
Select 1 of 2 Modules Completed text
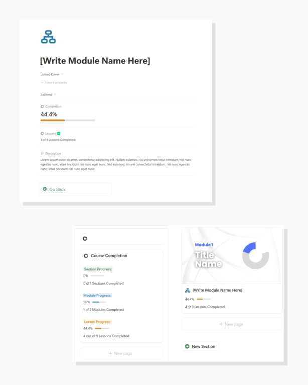[104, 310]
